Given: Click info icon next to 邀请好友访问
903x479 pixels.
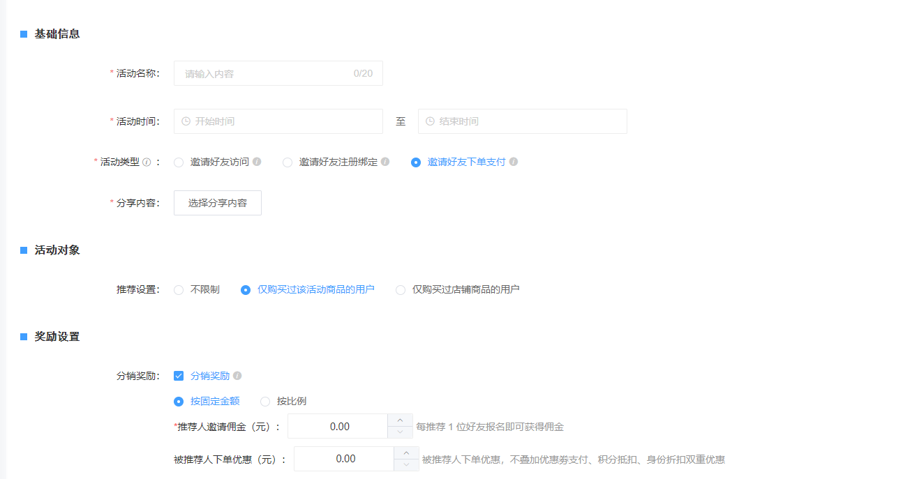Looking at the screenshot, I should pyautogui.click(x=257, y=162).
